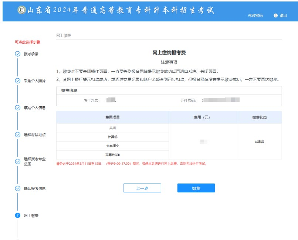Click the checkmark icon beside 填写个人信息
The width and height of the screenshot is (298, 240).
point(17,108)
